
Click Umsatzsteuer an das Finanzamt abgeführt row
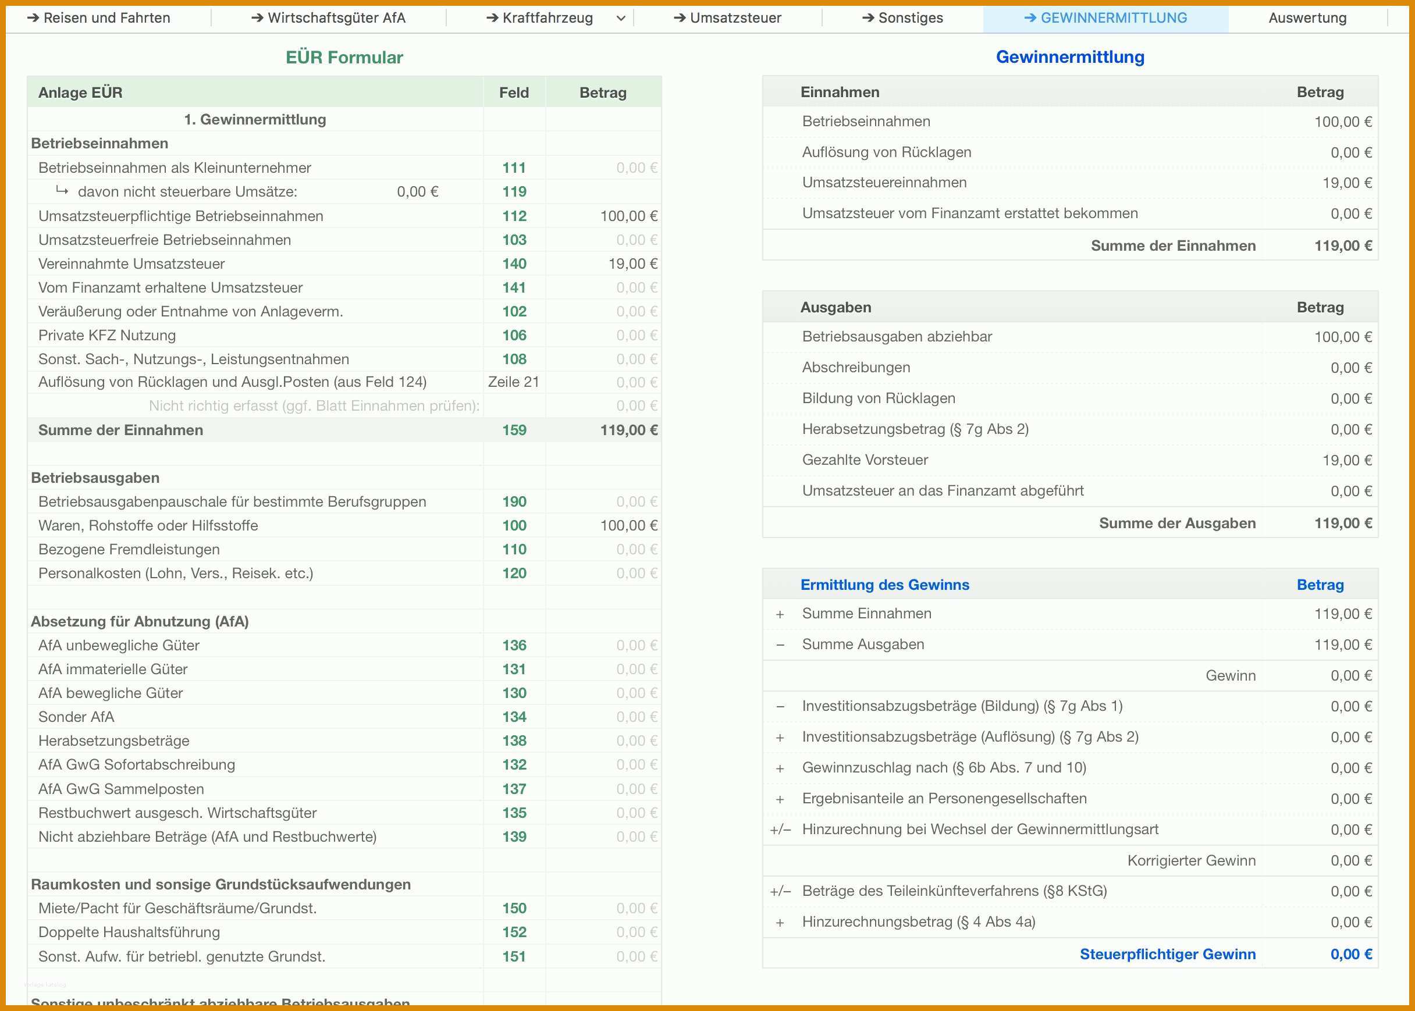(1070, 491)
